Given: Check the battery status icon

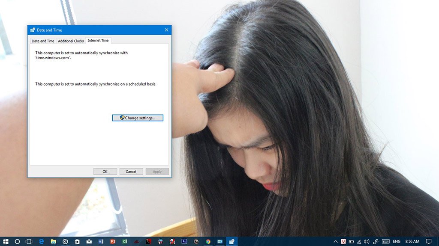Looking at the screenshot, I should [351, 241].
